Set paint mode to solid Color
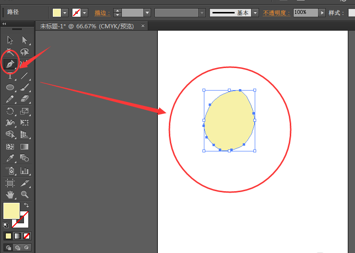 pos(8,236)
